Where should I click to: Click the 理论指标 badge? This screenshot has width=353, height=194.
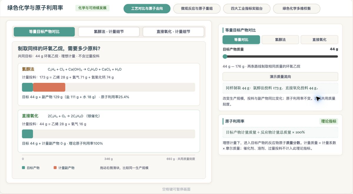[329, 121]
